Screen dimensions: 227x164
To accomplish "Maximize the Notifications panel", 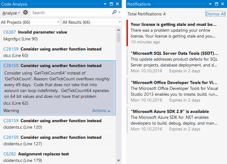I will pos(217,4).
